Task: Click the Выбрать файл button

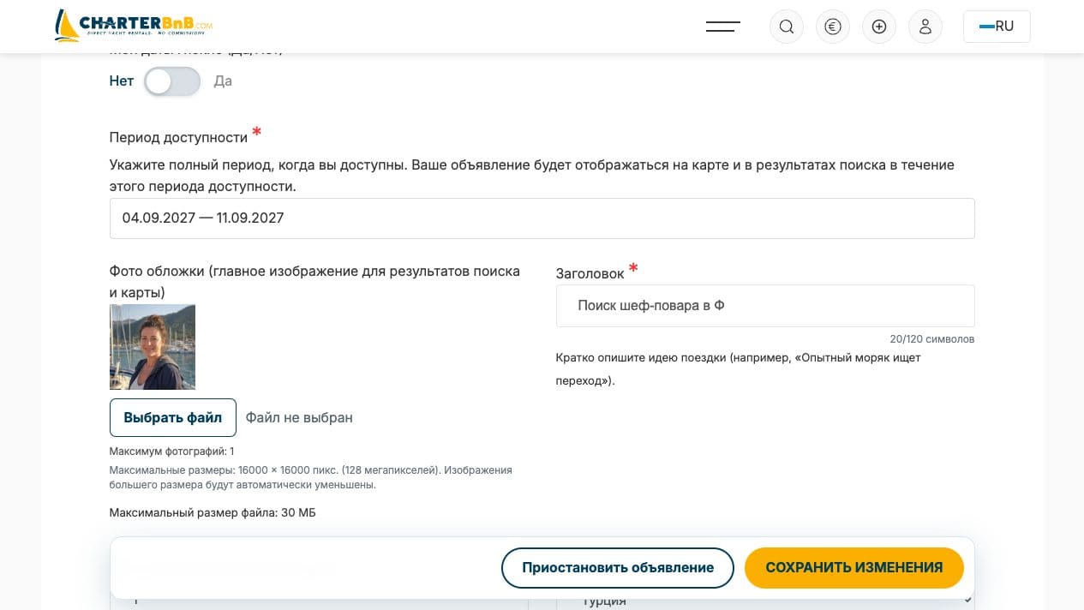Action: point(173,418)
